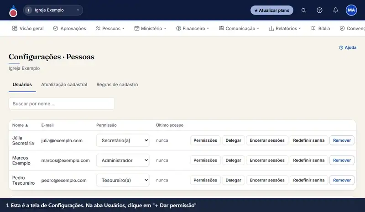The height and width of the screenshot is (212, 365).
Task: Remove user Pedro Tesoureiro
Action: (x=342, y=180)
